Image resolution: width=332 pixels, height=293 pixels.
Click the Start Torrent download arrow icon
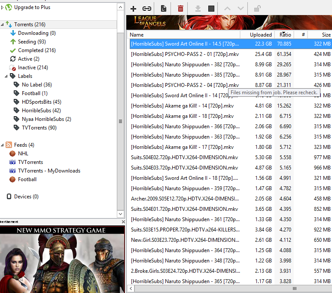[198, 9]
